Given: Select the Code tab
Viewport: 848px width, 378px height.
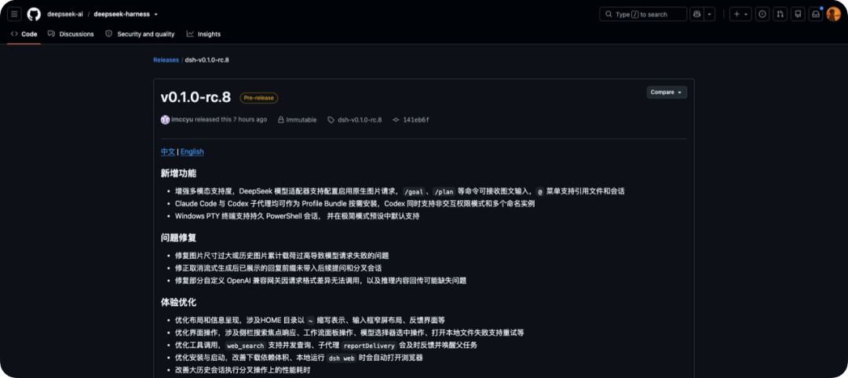Looking at the screenshot, I should (x=24, y=34).
